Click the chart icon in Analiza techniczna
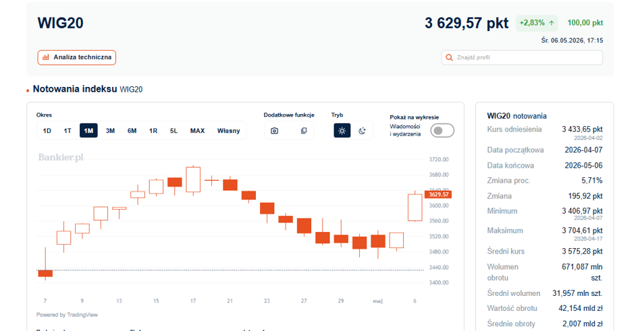Image resolution: width=640 pixels, height=331 pixels. click(x=46, y=57)
